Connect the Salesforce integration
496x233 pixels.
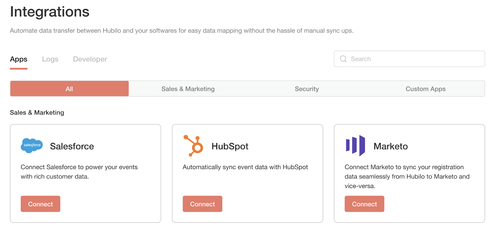click(x=41, y=204)
